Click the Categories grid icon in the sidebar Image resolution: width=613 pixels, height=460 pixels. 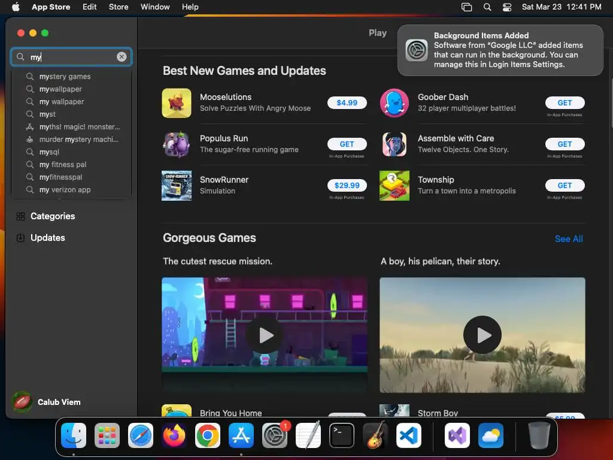[21, 216]
